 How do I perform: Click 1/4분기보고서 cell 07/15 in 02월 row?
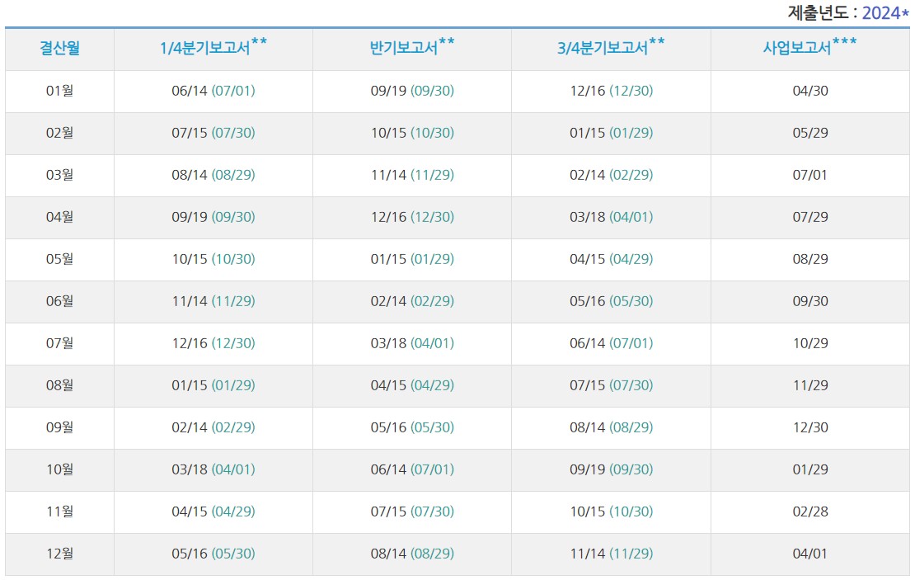[x=213, y=133]
